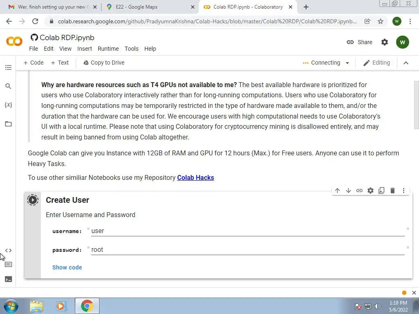Click the Colab CO logo
Screen dimensions: 419x314
click(14, 41)
